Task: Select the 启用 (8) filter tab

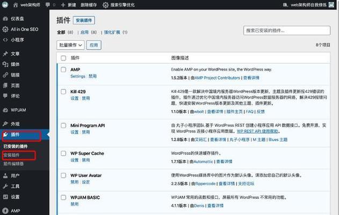Action: (89, 32)
